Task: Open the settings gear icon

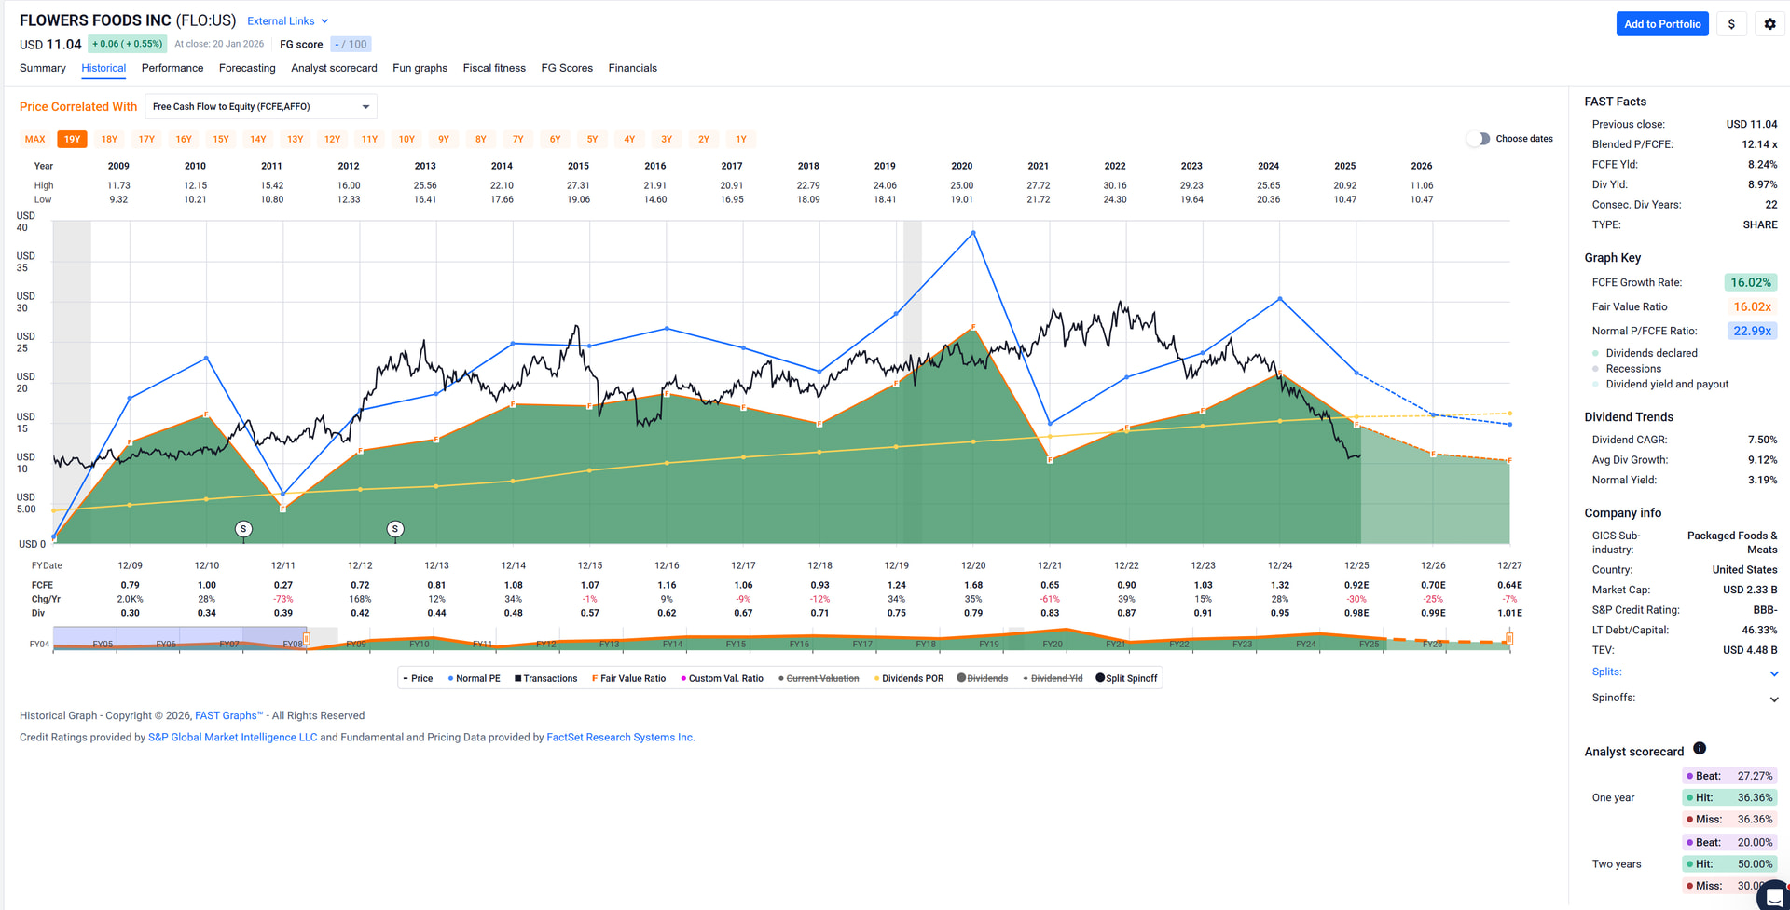Action: (1769, 24)
